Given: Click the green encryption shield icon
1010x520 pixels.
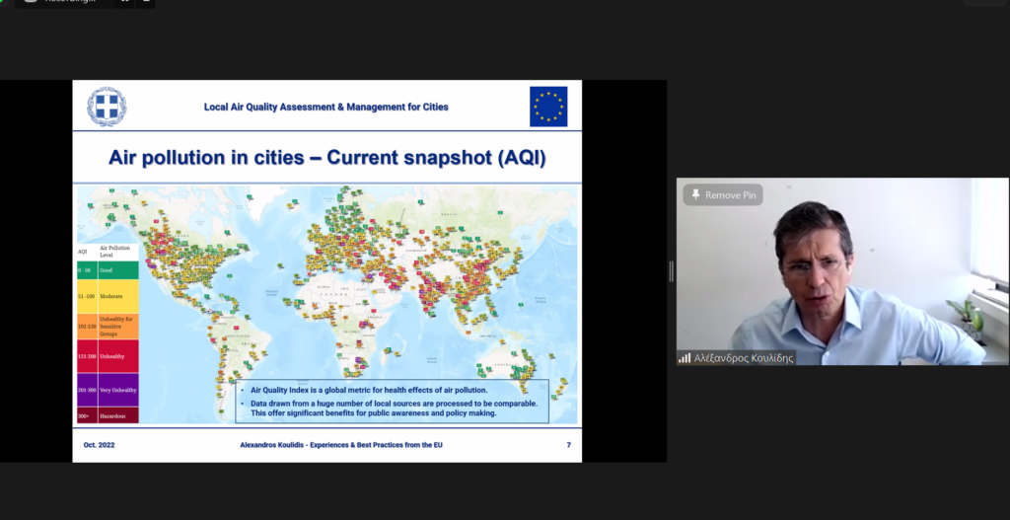Looking at the screenshot, I should pos(3,3).
